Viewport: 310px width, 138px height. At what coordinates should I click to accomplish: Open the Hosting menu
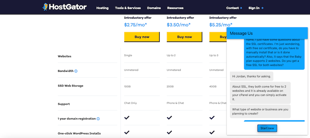[103, 8]
